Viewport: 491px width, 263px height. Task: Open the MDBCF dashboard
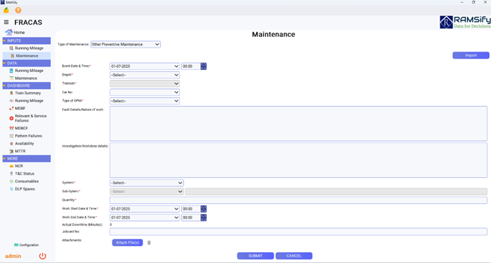click(19, 128)
